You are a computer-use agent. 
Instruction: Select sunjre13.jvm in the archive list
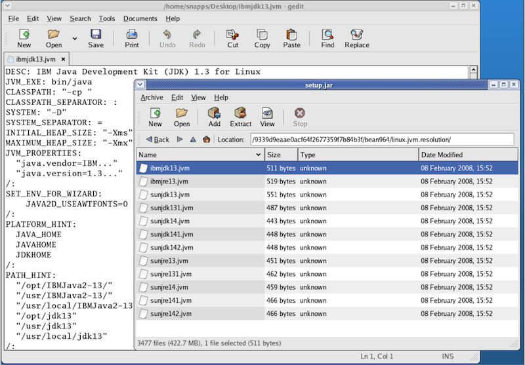pos(327,260)
